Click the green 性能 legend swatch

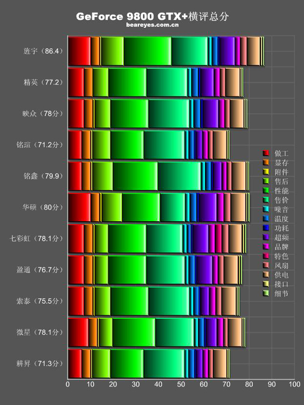pos(265,191)
